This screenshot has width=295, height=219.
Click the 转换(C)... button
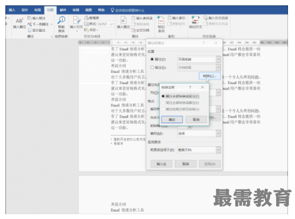click(x=209, y=76)
